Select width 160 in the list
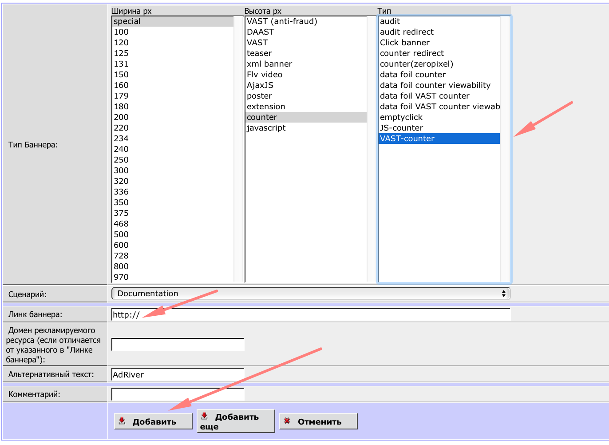The height and width of the screenshot is (445, 609). [x=173, y=85]
